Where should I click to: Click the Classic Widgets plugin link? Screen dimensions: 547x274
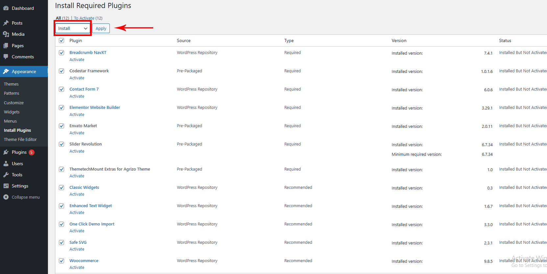[x=84, y=187]
